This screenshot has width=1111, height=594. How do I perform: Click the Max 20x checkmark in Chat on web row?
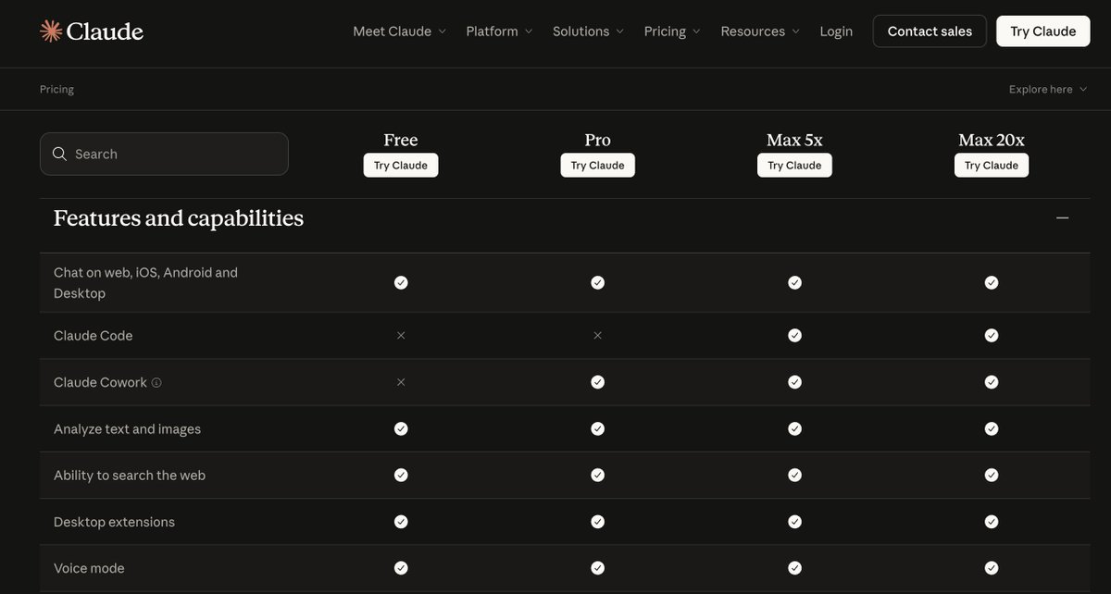pos(992,282)
